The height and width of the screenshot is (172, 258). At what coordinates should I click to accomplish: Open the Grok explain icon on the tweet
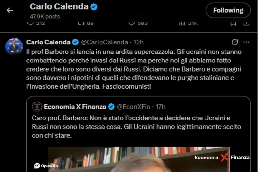235,42
